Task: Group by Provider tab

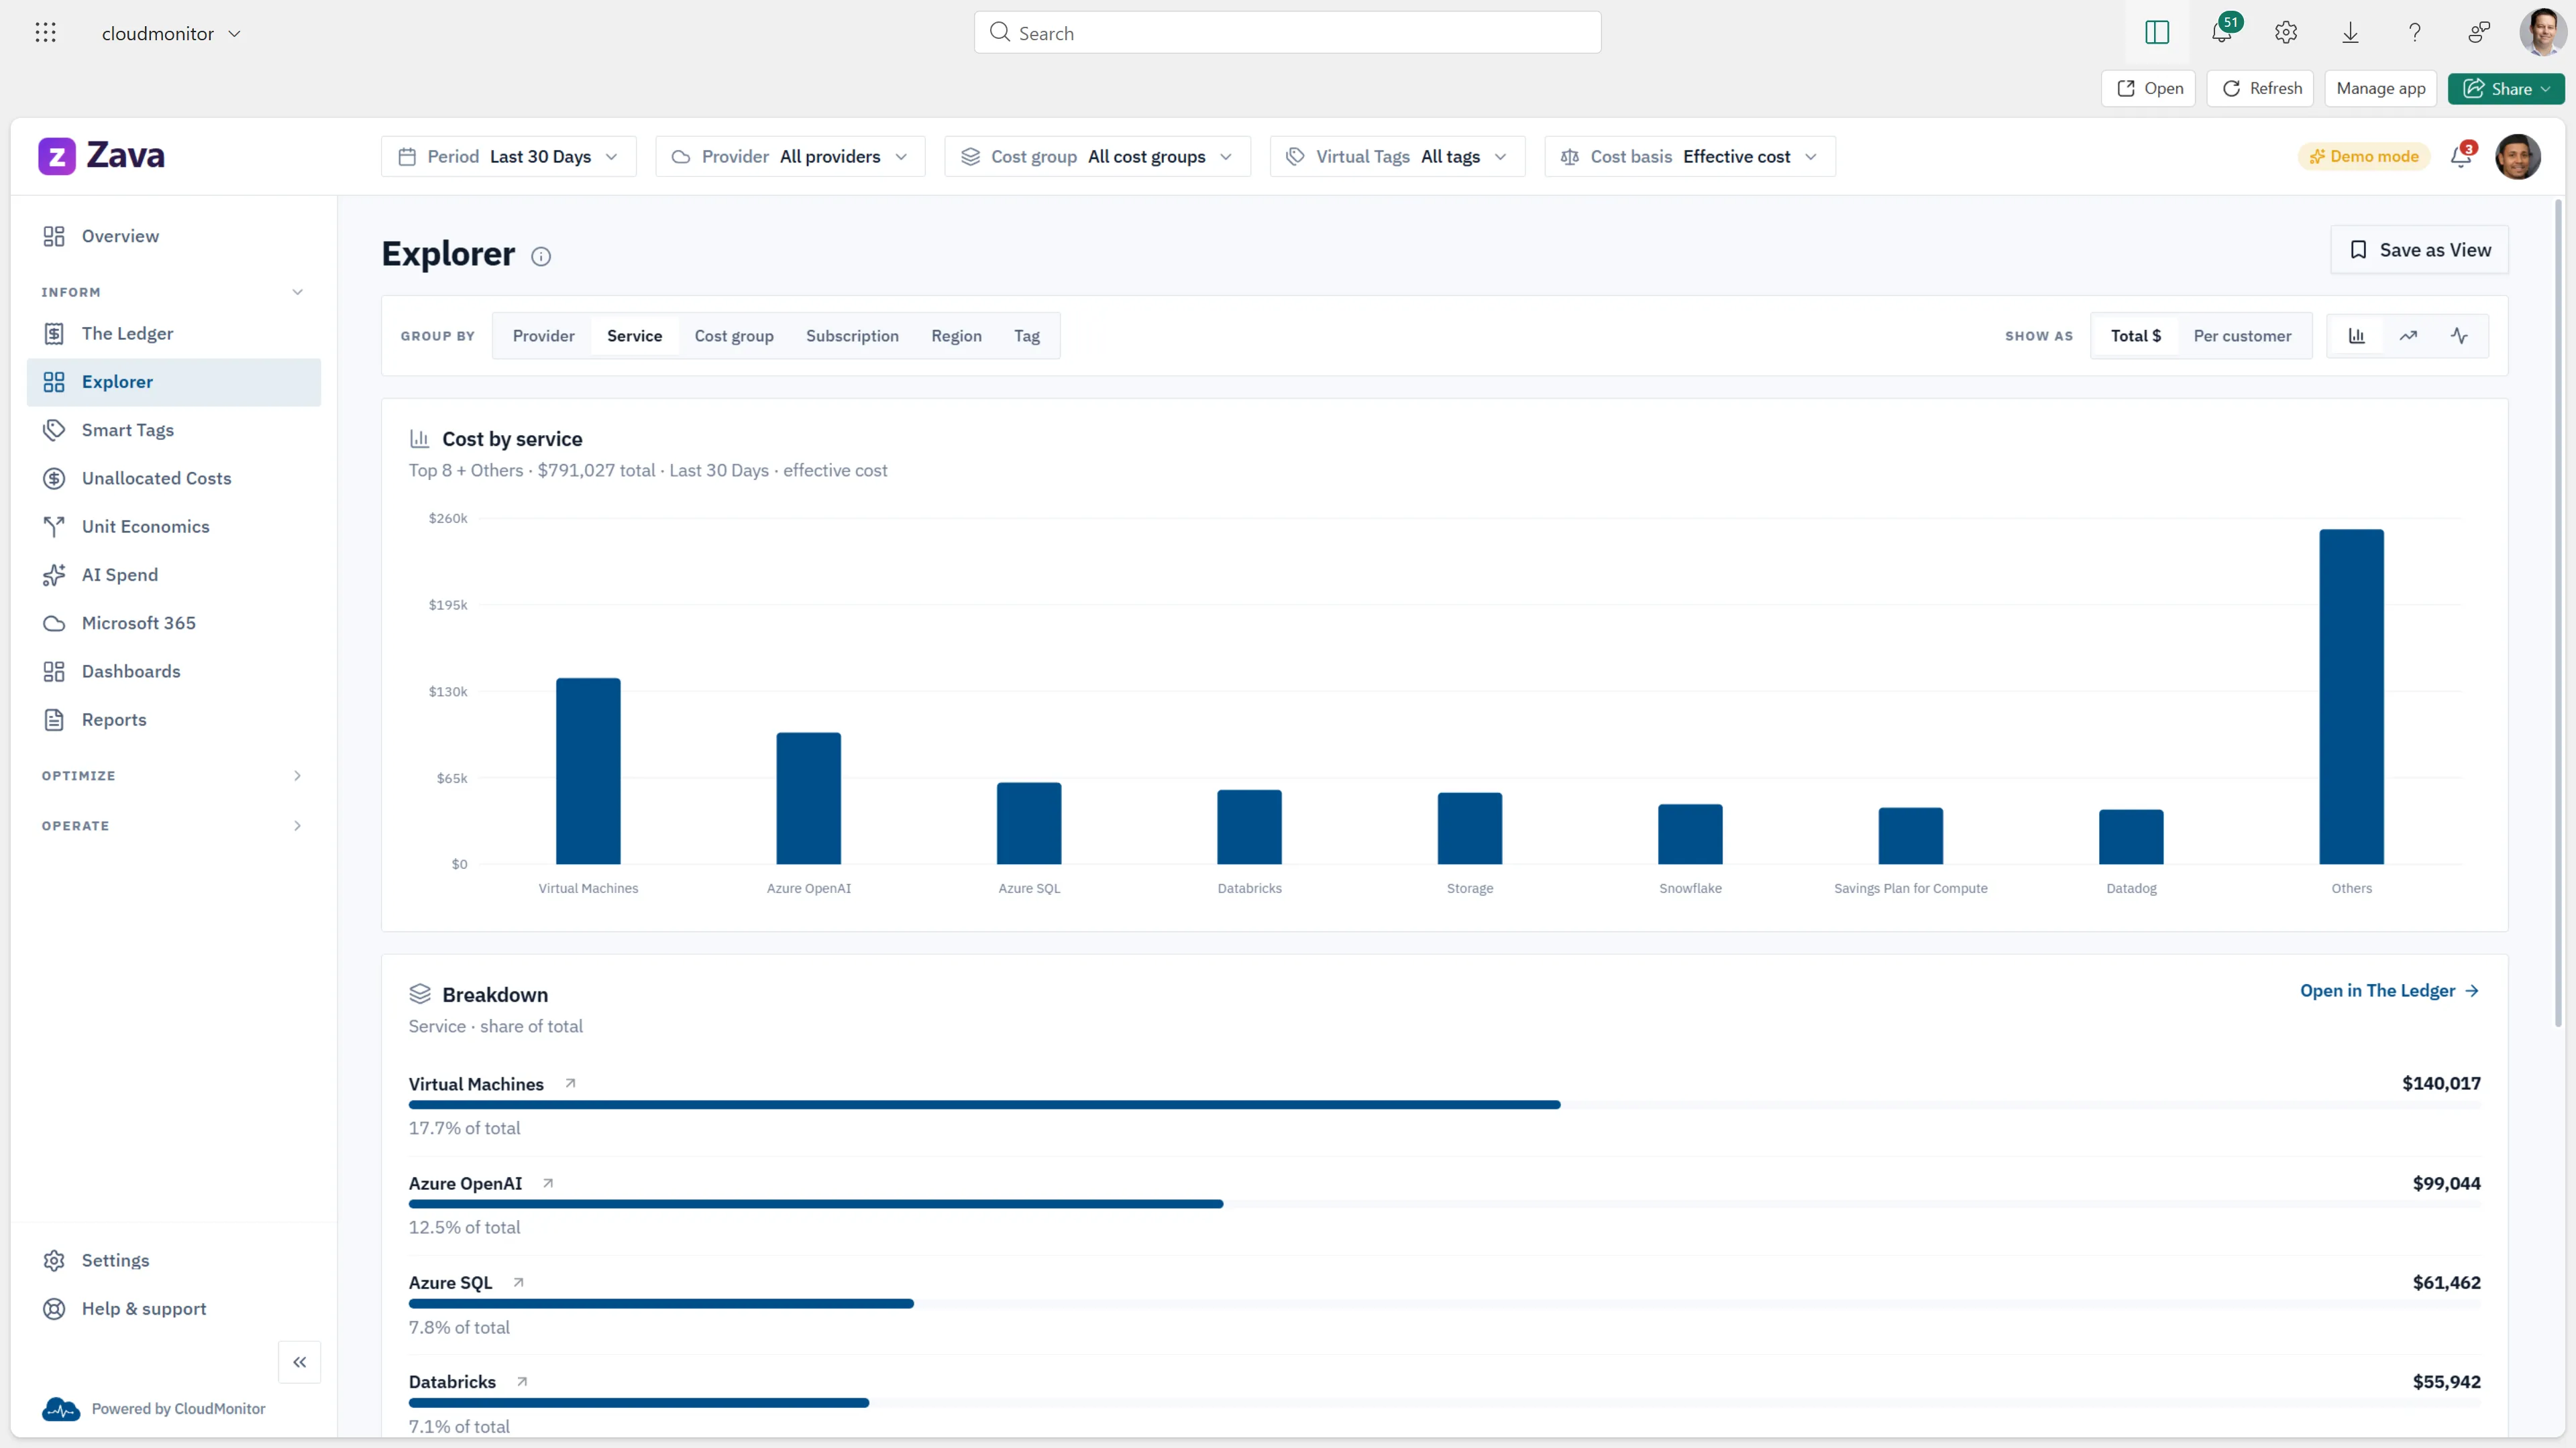Action: click(544, 336)
